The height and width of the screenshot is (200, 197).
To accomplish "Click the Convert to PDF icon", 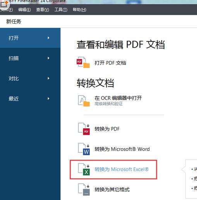I will (x=84, y=129).
